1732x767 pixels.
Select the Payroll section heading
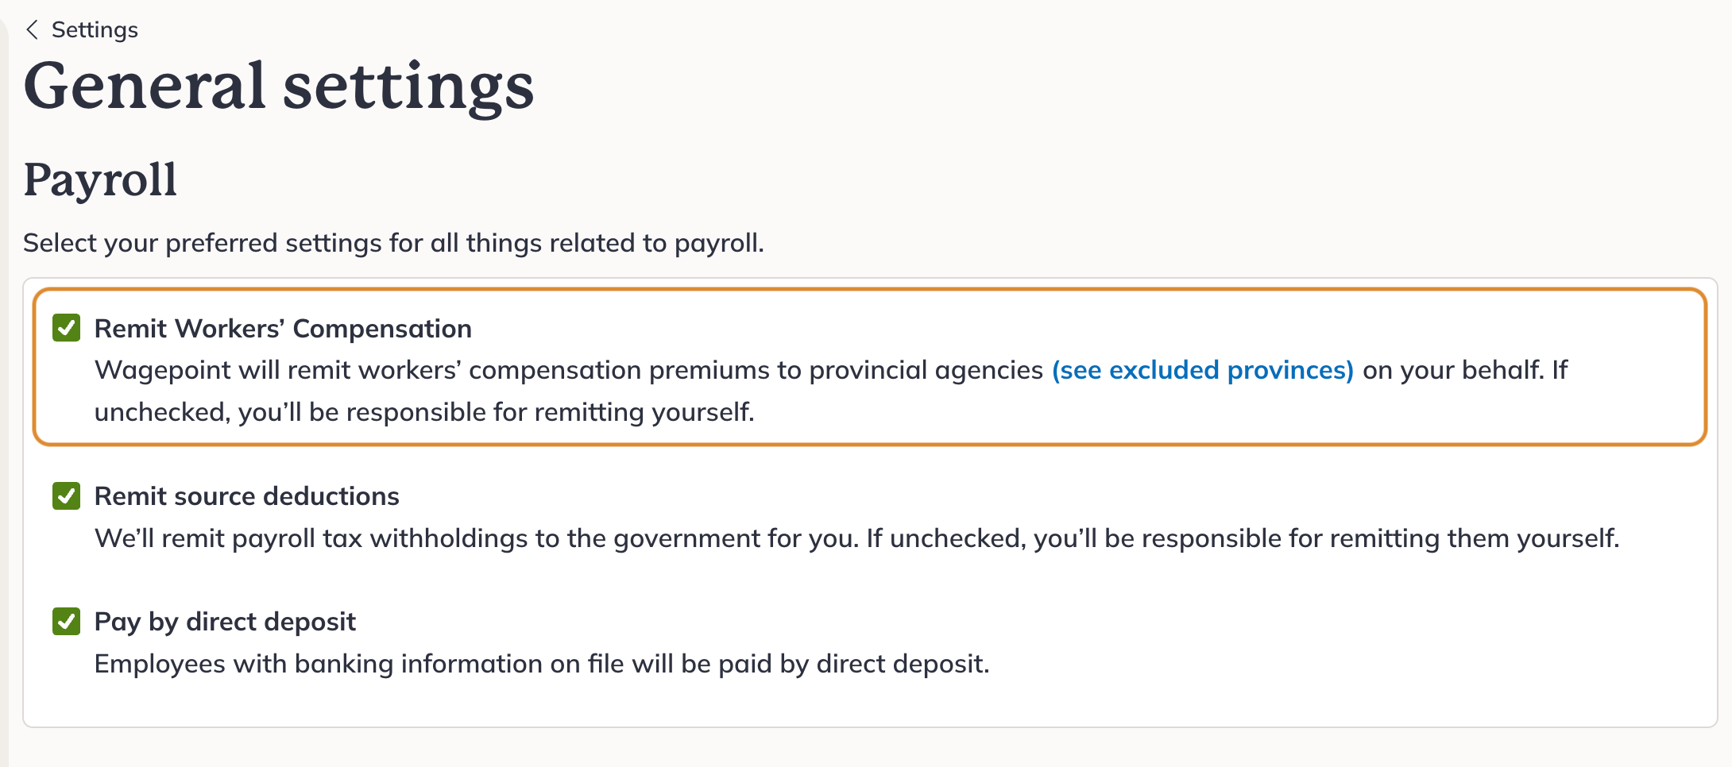pos(100,179)
